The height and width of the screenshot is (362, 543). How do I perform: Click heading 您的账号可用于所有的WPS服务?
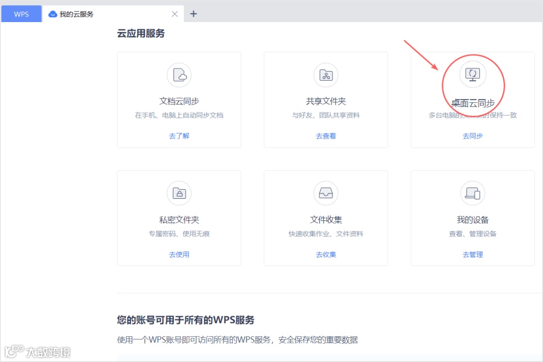pyautogui.click(x=186, y=320)
